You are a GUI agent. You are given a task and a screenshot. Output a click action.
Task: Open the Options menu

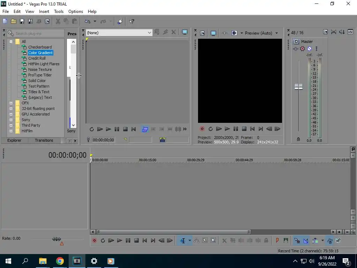pos(76,12)
